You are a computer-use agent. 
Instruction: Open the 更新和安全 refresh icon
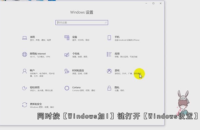[25, 105]
